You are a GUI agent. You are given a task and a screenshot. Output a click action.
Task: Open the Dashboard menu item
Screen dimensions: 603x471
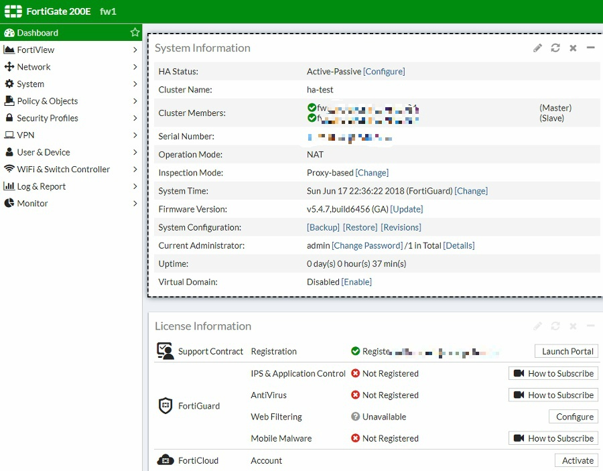(x=71, y=33)
